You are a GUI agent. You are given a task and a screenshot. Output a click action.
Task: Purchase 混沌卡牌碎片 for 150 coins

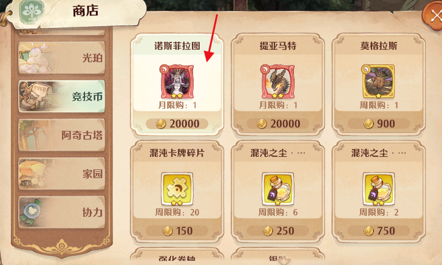(x=177, y=231)
